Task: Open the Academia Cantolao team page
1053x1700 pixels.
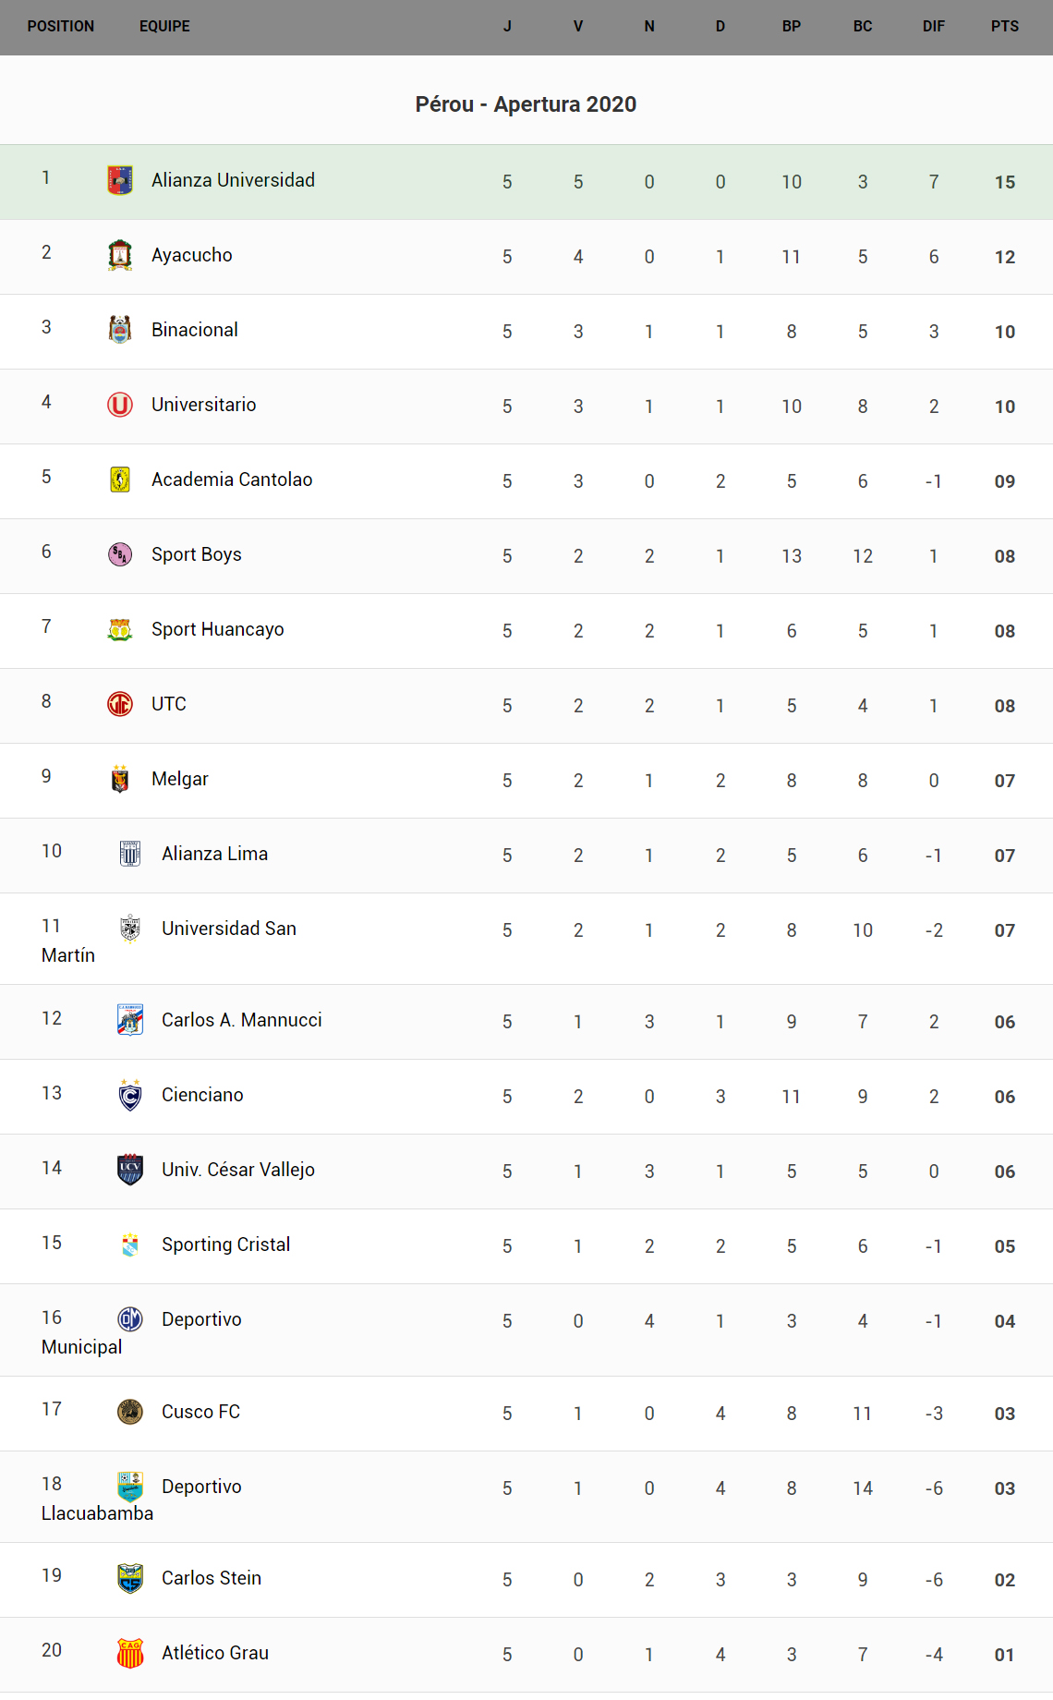Action: (232, 480)
